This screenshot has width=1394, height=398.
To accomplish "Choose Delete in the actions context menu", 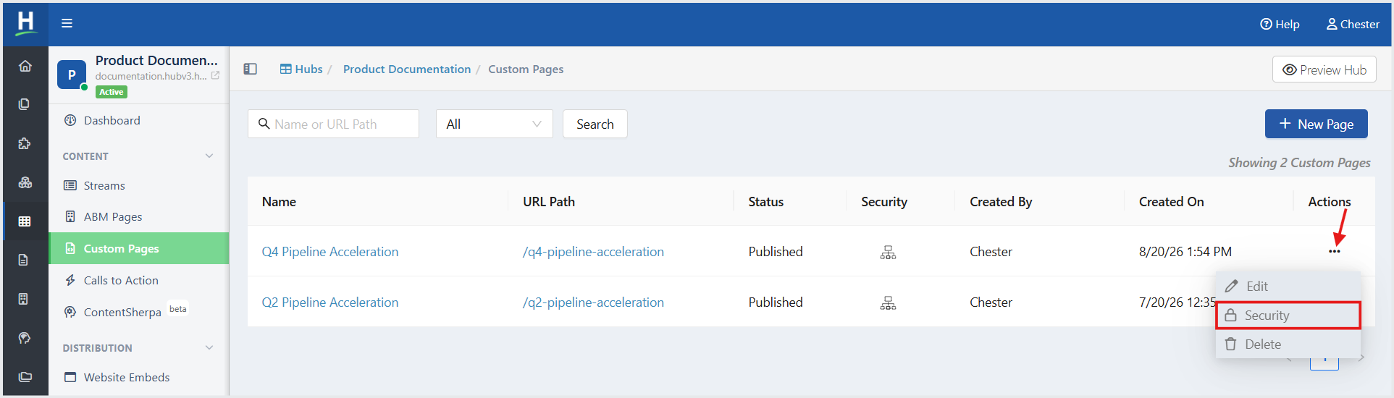I will click(1288, 344).
